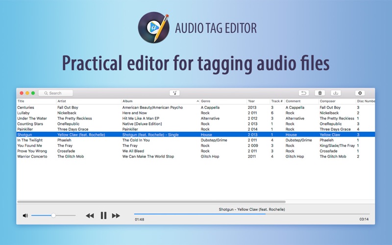Sort by the Artist column header
Screen dimensions: 392x245
point(62,101)
